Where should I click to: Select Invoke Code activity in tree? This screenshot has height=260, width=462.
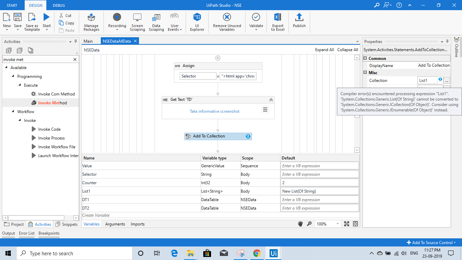pos(49,129)
